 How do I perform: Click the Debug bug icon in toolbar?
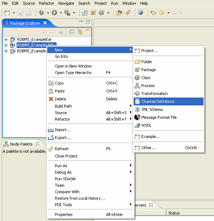[x=41, y=13]
